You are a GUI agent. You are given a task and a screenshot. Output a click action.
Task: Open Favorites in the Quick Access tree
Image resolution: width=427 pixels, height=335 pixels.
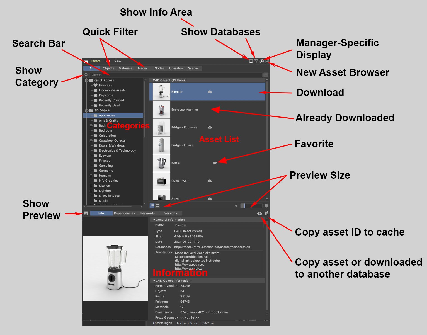click(105, 85)
